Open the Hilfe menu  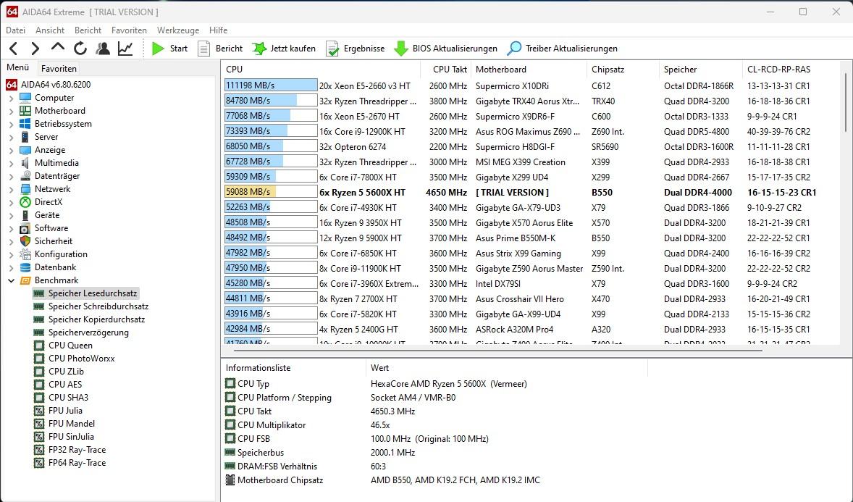[218, 30]
